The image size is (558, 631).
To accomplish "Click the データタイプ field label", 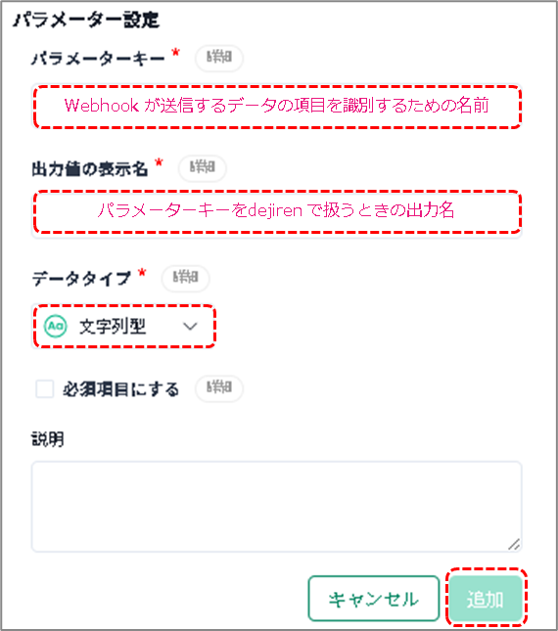I will click(81, 279).
